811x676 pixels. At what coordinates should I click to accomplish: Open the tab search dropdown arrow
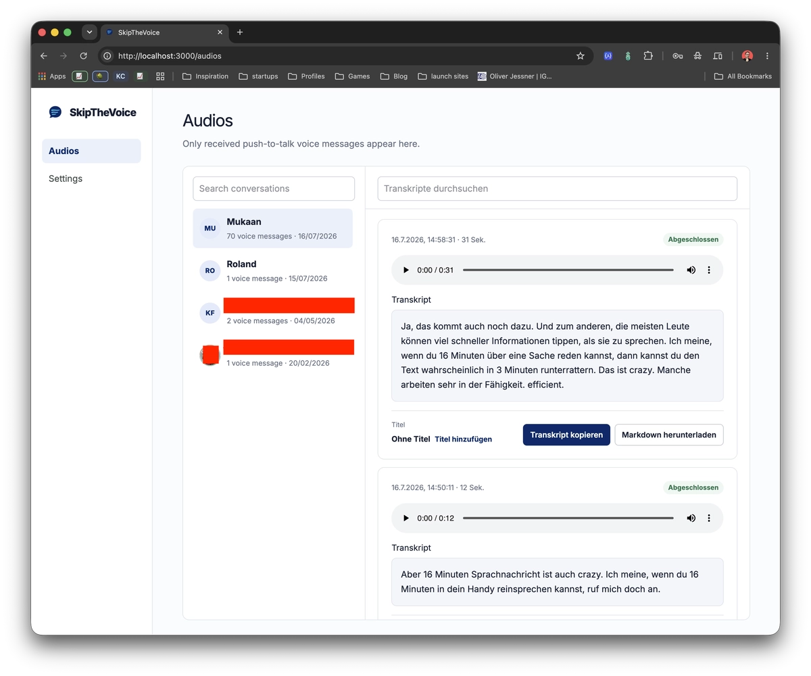pos(89,32)
